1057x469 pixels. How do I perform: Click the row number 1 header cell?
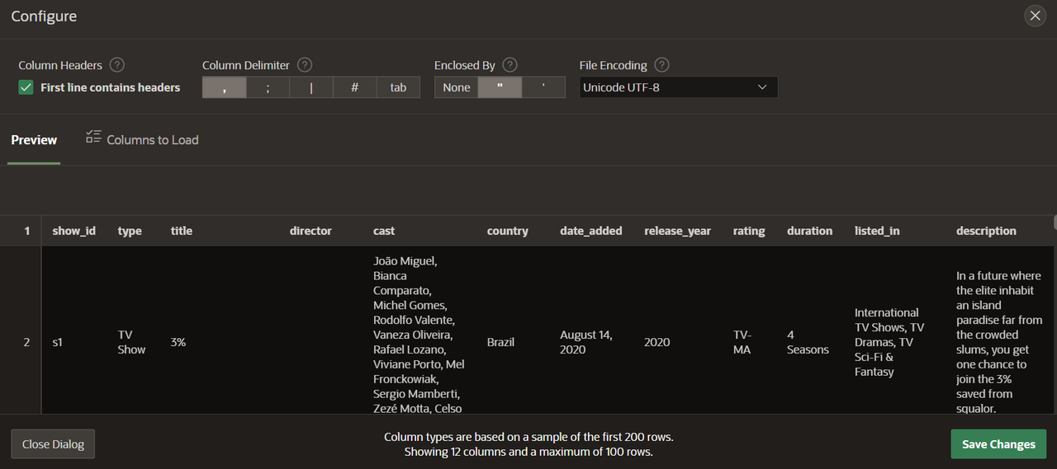(26, 231)
